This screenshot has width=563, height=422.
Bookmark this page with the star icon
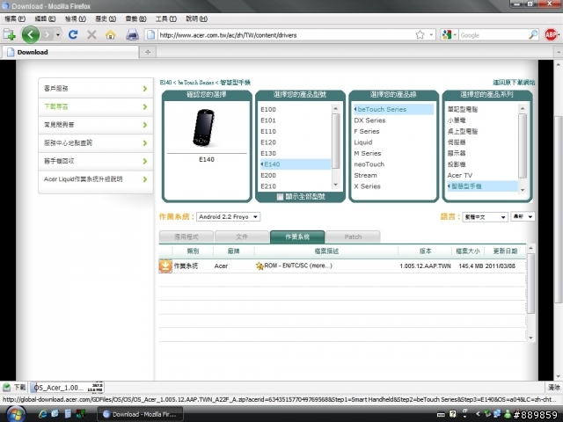[x=420, y=35]
